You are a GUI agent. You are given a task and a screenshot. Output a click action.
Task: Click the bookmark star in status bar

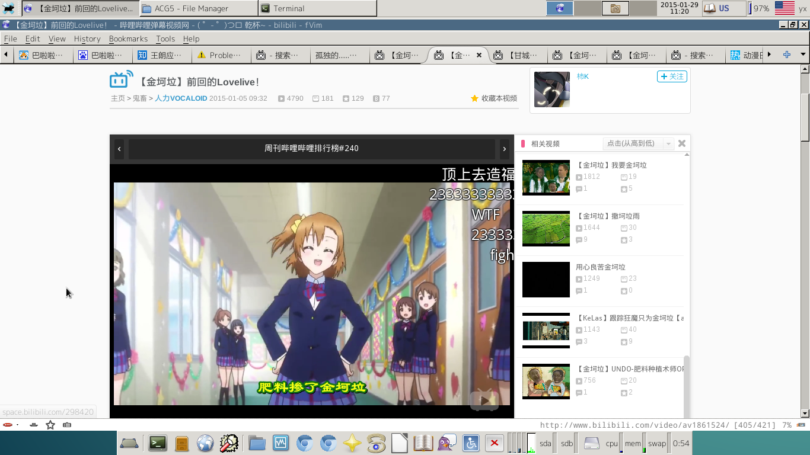50,425
